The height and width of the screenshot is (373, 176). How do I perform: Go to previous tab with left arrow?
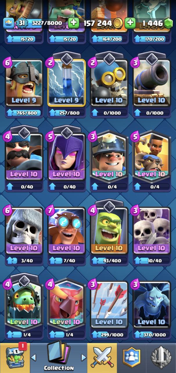(x=33, y=357)
